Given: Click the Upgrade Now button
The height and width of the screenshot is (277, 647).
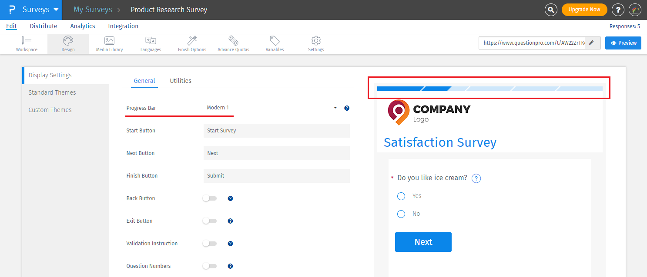Looking at the screenshot, I should point(584,9).
